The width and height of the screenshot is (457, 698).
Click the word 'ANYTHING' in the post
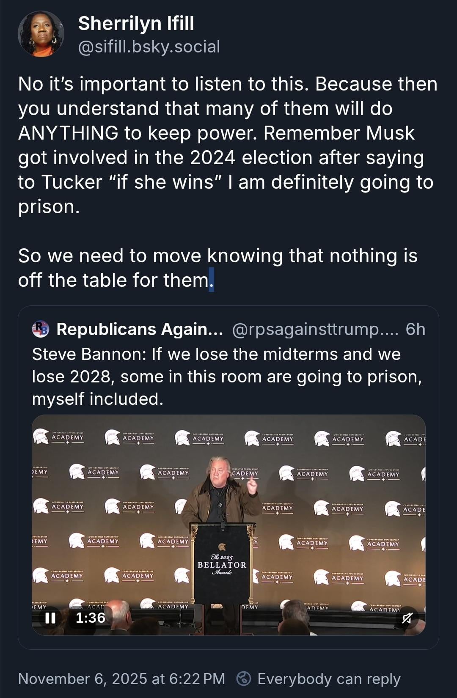pyautogui.click(x=68, y=133)
